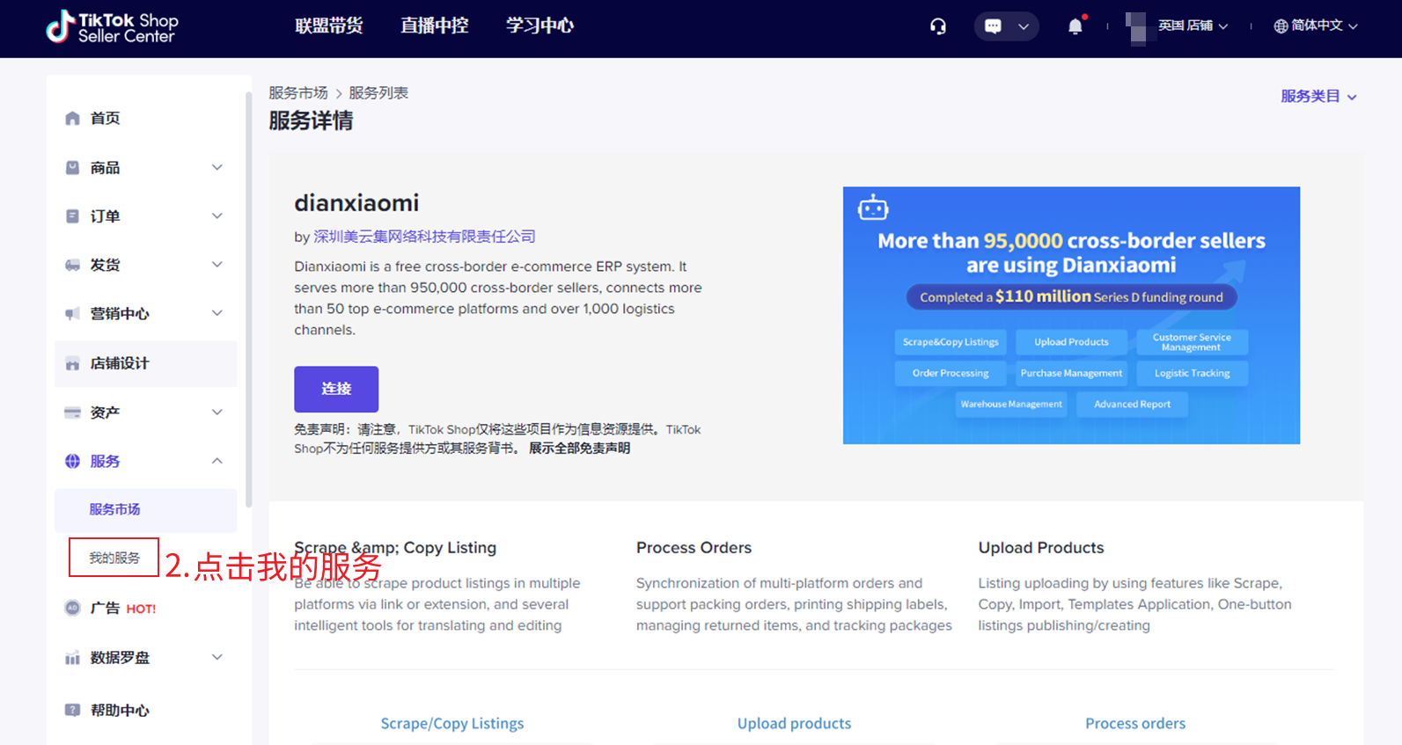Viewport: 1402px width, 745px height.
Task: Click the sidebar vertical scrollbar
Action: pos(249,299)
